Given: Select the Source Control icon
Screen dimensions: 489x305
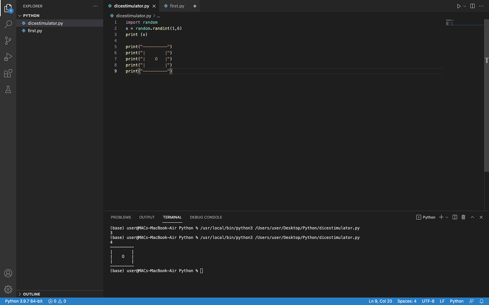Looking at the screenshot, I should 8,40.
